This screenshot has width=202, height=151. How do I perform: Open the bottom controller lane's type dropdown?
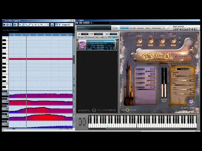tap(8, 122)
